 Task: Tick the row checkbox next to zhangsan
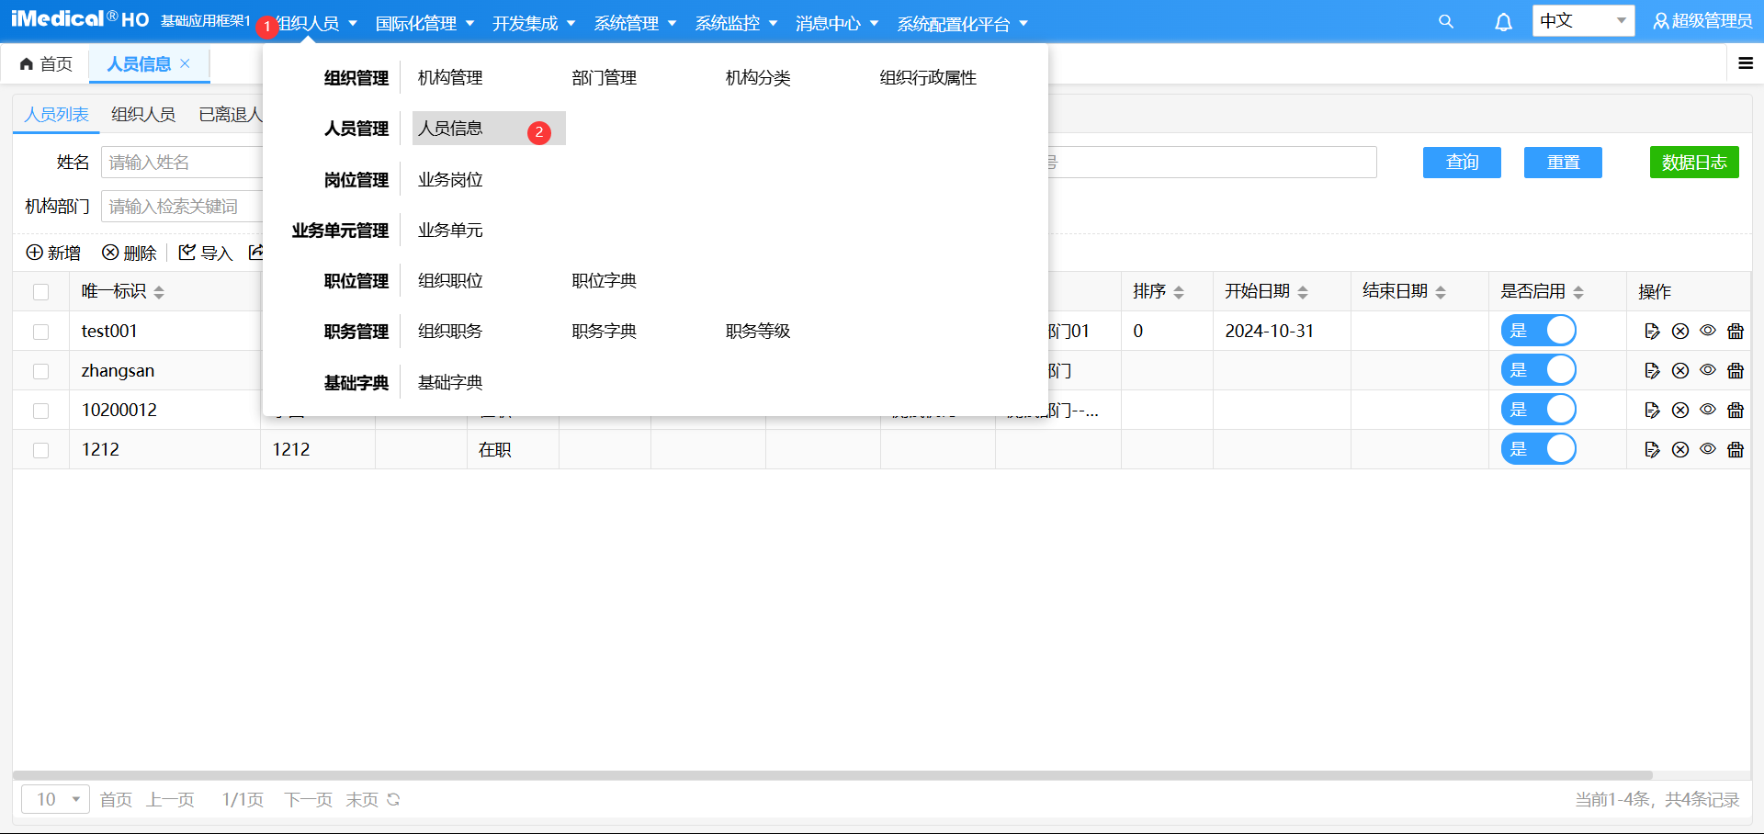(x=40, y=370)
